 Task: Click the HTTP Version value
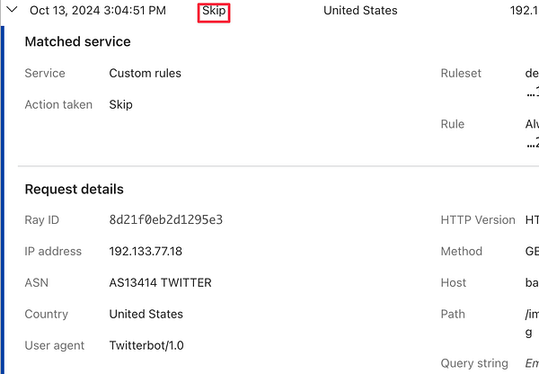(533, 219)
